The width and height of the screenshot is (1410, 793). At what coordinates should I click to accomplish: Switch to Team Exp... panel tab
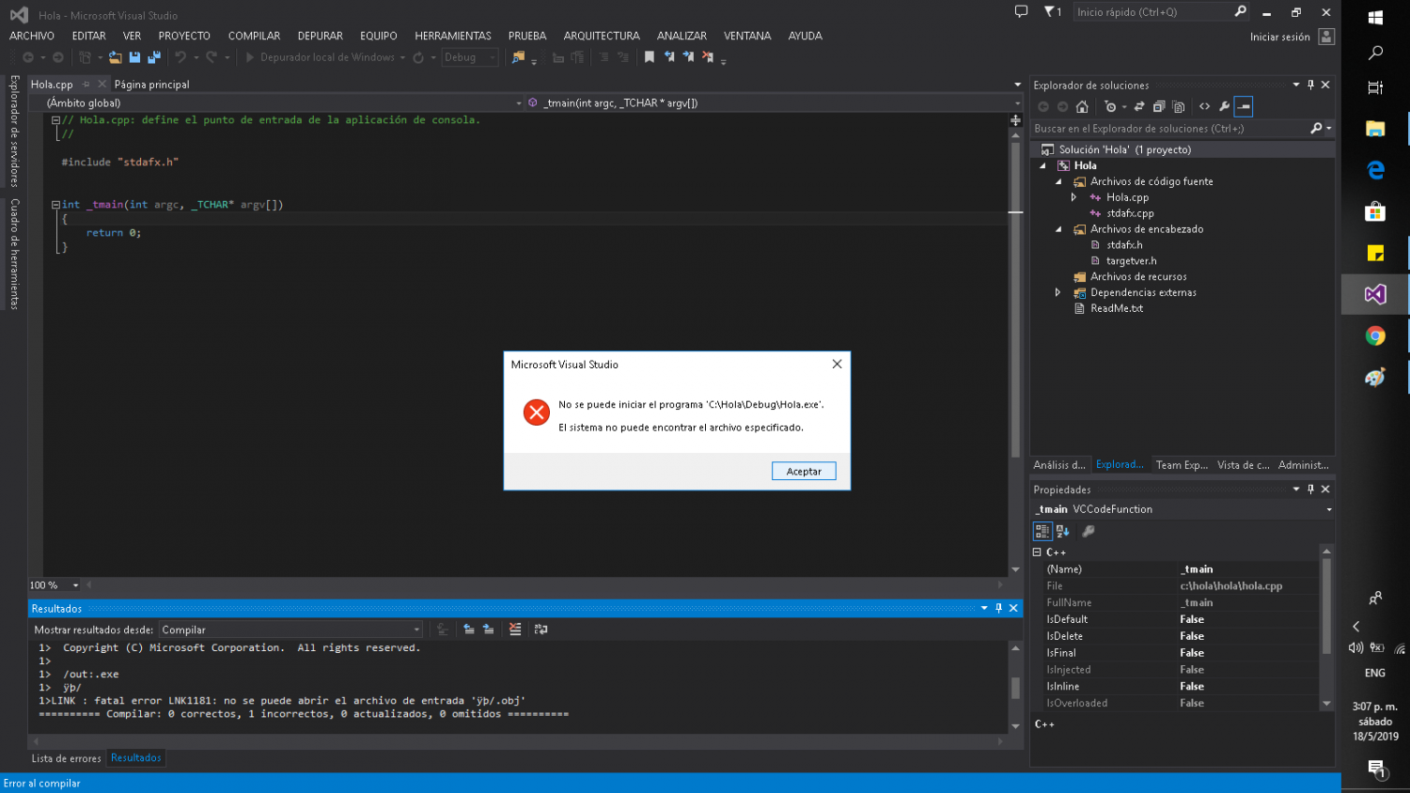(1182, 465)
